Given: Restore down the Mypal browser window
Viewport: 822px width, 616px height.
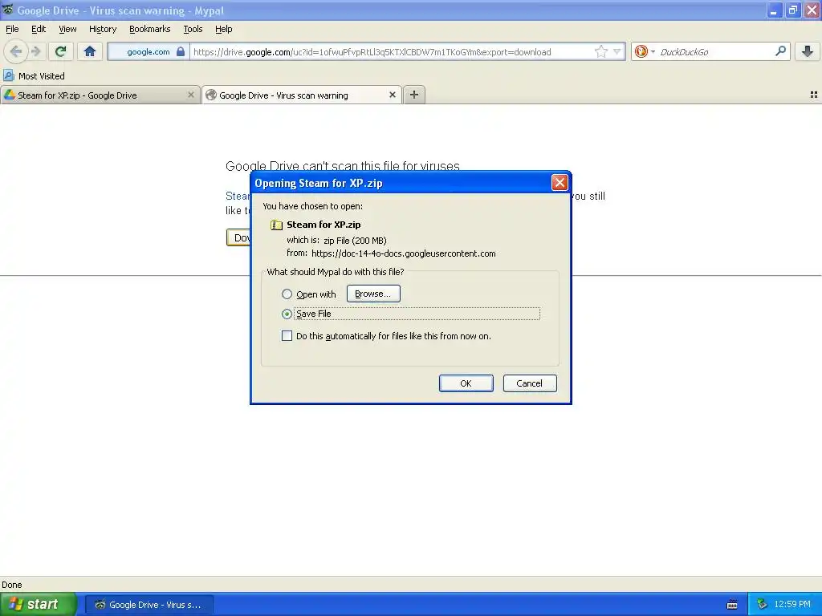Looking at the screenshot, I should pos(792,10).
